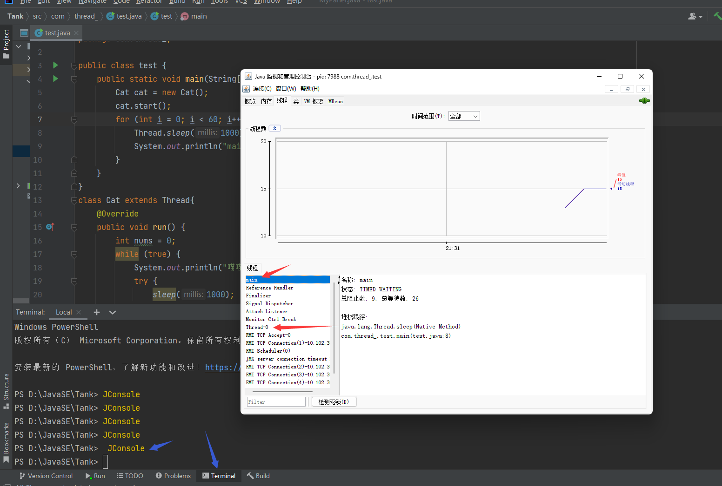Open the Problems tool window
Screen dimensions: 722x486
[x=173, y=476]
